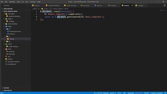Expand the lib folder

pyautogui.click(x=5, y=42)
